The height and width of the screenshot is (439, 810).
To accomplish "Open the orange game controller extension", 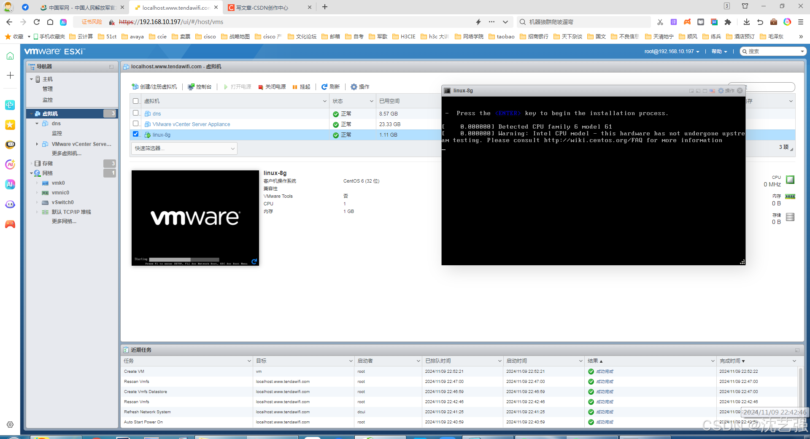I will pyautogui.click(x=687, y=22).
